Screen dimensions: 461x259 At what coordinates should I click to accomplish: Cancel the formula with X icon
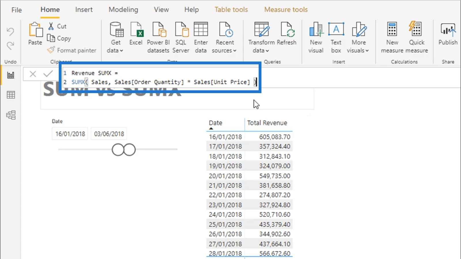tap(33, 74)
